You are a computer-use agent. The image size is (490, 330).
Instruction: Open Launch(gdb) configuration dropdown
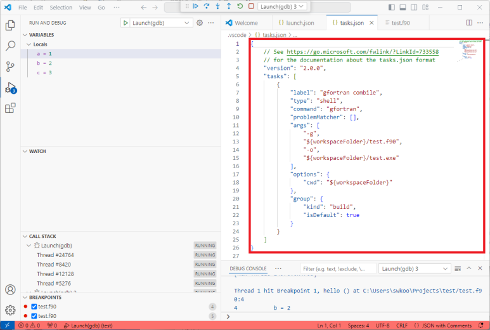click(160, 23)
